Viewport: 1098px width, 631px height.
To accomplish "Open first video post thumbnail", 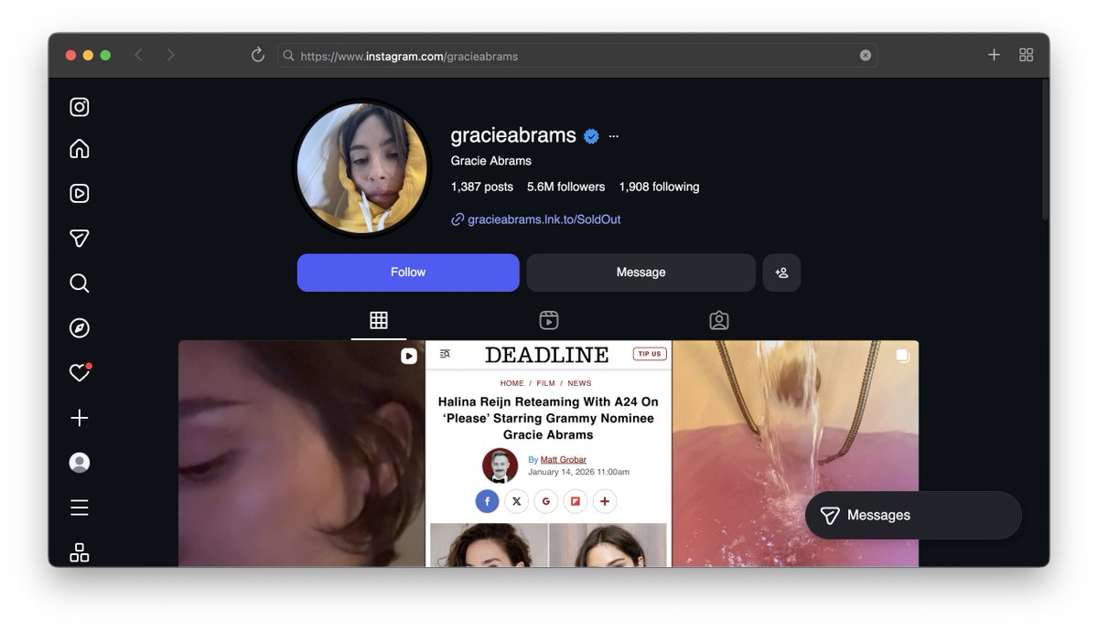I will pos(301,454).
